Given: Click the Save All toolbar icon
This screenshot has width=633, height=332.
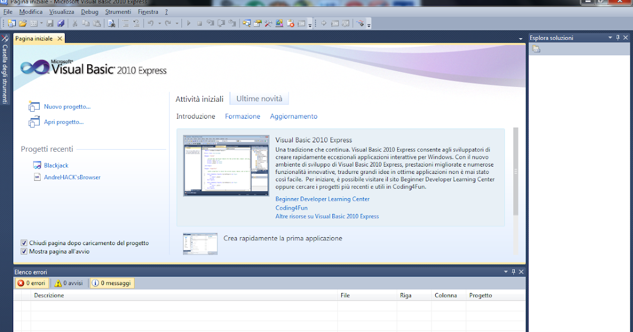Looking at the screenshot, I should [61, 23].
